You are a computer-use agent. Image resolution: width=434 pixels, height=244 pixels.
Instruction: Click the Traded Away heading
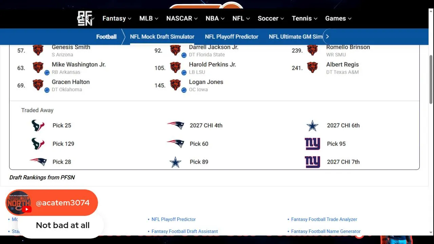tap(37, 110)
